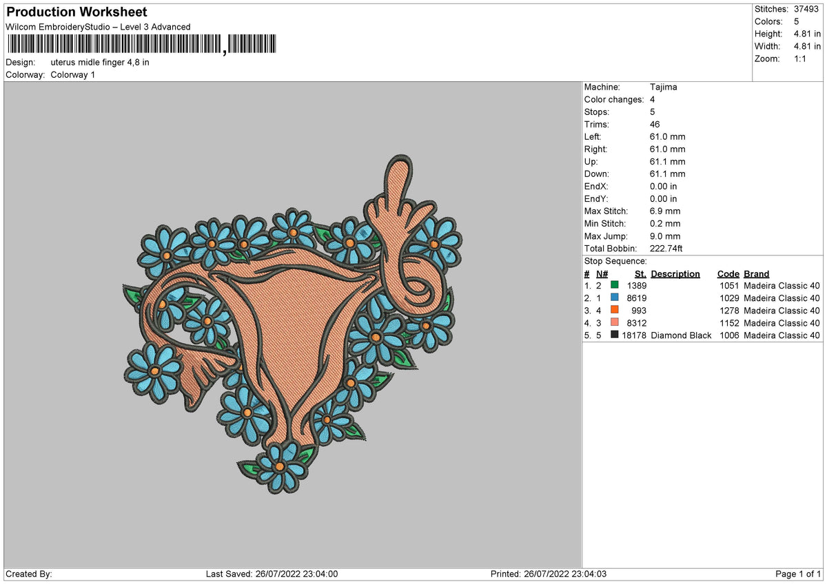Click the Production Worksheet title
827x584 pixels.
(76, 12)
